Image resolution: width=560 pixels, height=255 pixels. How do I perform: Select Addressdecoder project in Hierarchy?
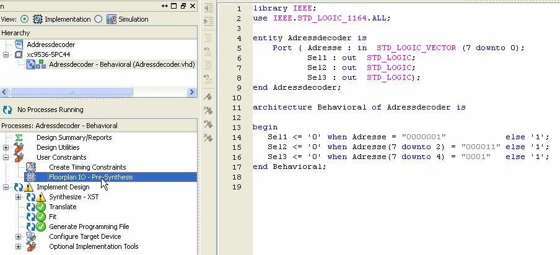point(51,45)
